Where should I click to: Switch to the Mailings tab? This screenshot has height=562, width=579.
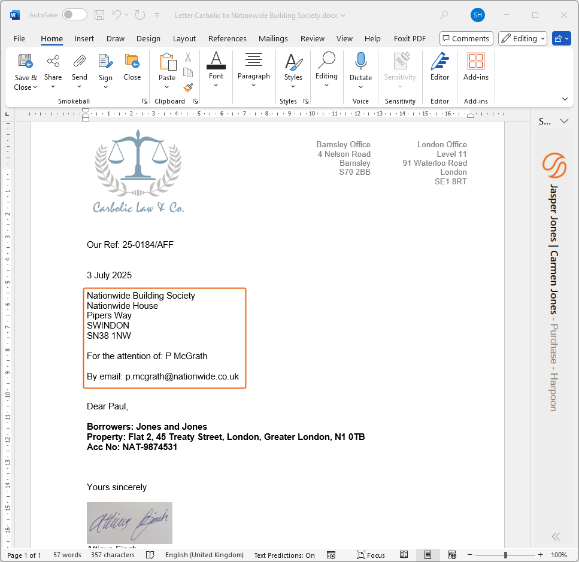(273, 39)
